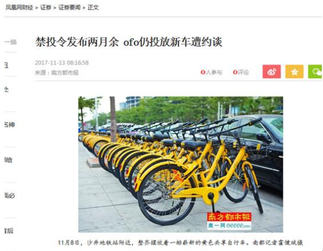Click the photo caption starting 11月8日
Viewport: 323px width, 251px height.
click(180, 243)
